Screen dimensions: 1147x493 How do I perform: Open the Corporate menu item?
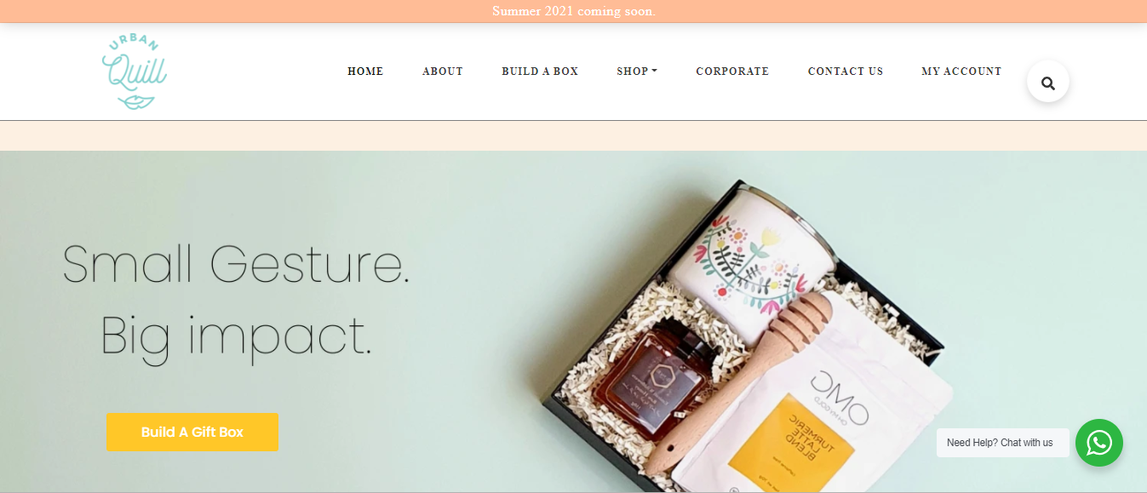click(732, 72)
